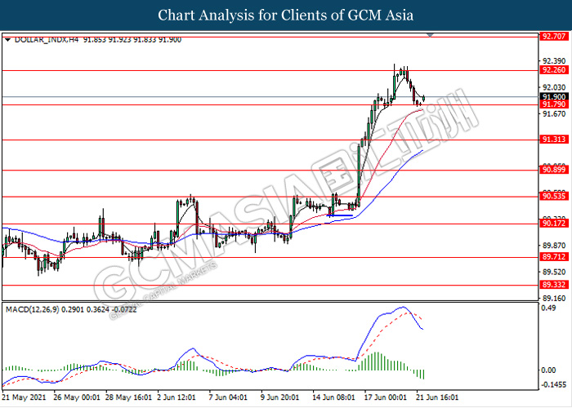Click the 2 Jun 12:01 time label
Image resolution: width=572 pixels, height=408 pixels.
coord(177,397)
